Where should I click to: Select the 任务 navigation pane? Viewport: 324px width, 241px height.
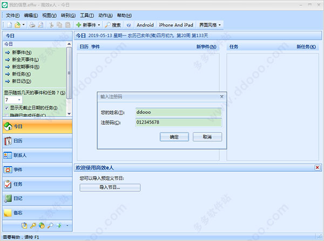click(37, 184)
